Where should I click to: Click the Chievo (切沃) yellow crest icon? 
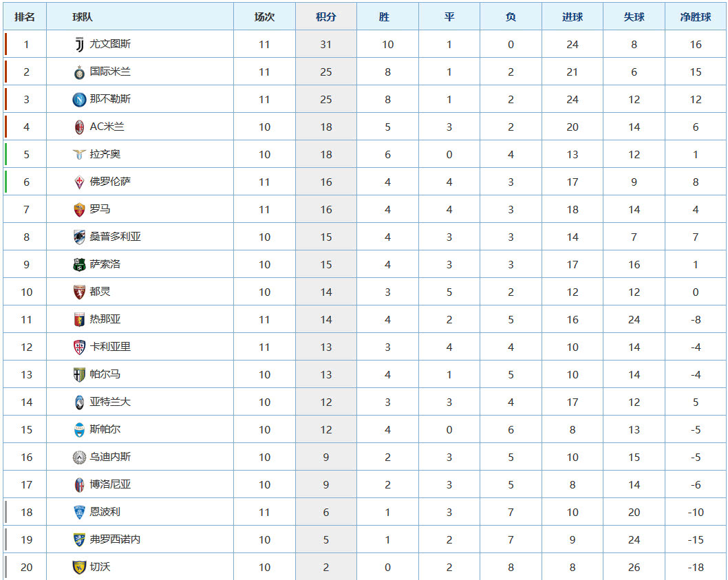[x=79, y=567]
